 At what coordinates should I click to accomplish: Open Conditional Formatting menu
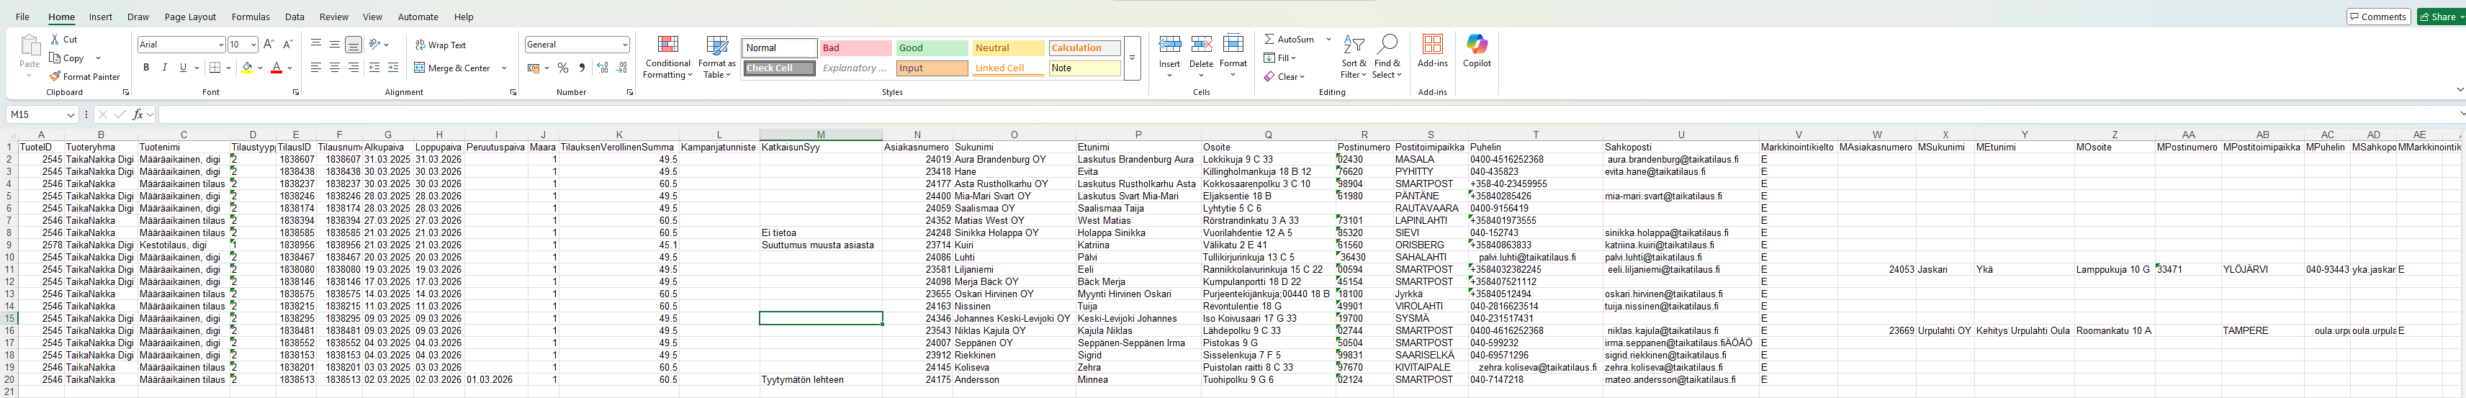click(x=667, y=56)
